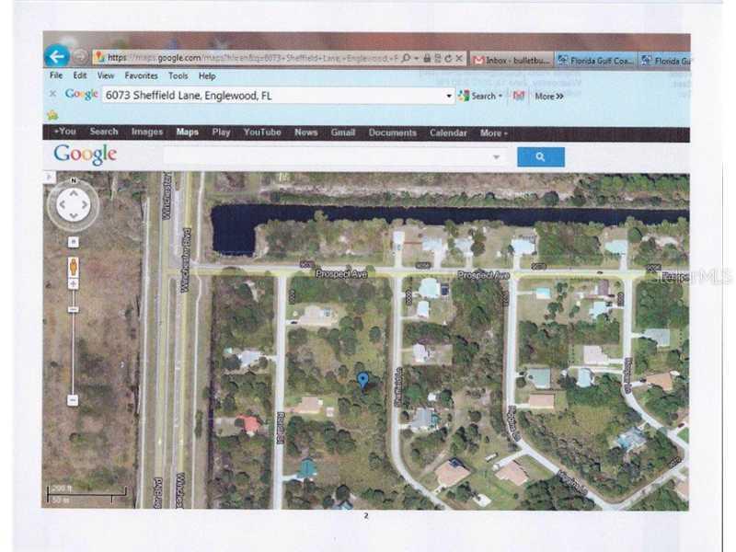Click the YouTube link in navigation bar

pyautogui.click(x=262, y=132)
